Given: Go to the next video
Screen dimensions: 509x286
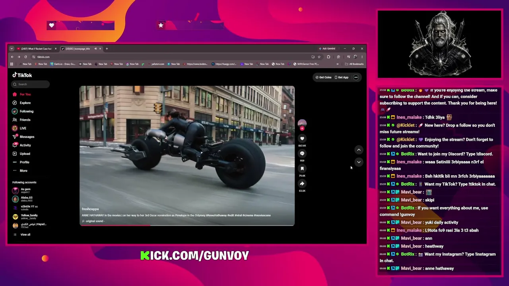Looking at the screenshot, I should tap(359, 162).
